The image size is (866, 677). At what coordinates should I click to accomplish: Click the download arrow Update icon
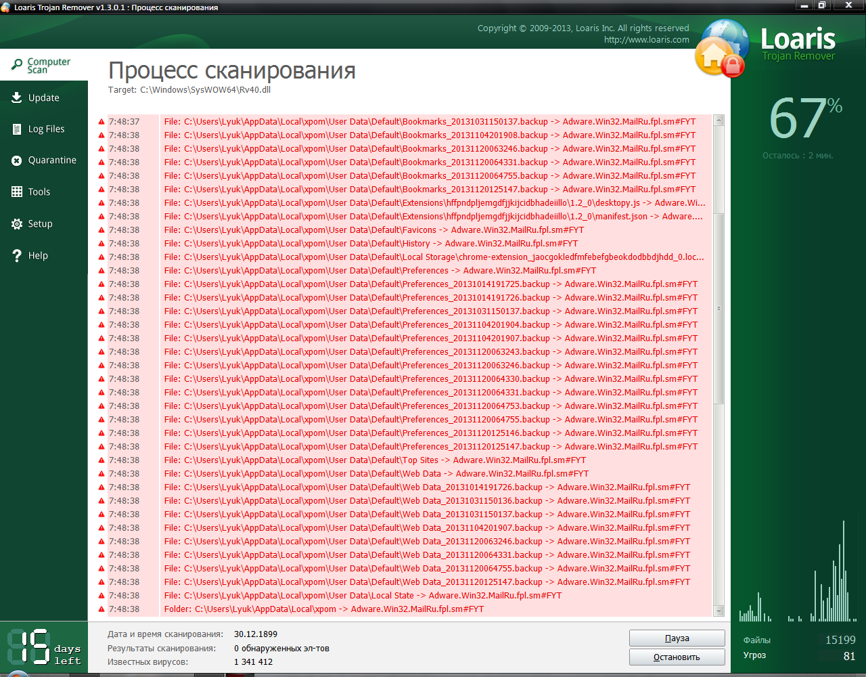pyautogui.click(x=17, y=97)
